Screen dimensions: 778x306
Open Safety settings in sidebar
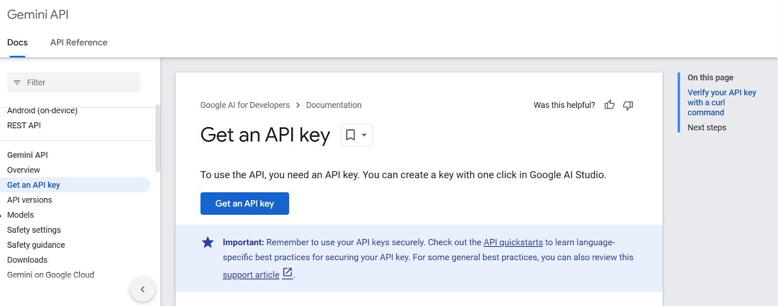[x=34, y=230]
